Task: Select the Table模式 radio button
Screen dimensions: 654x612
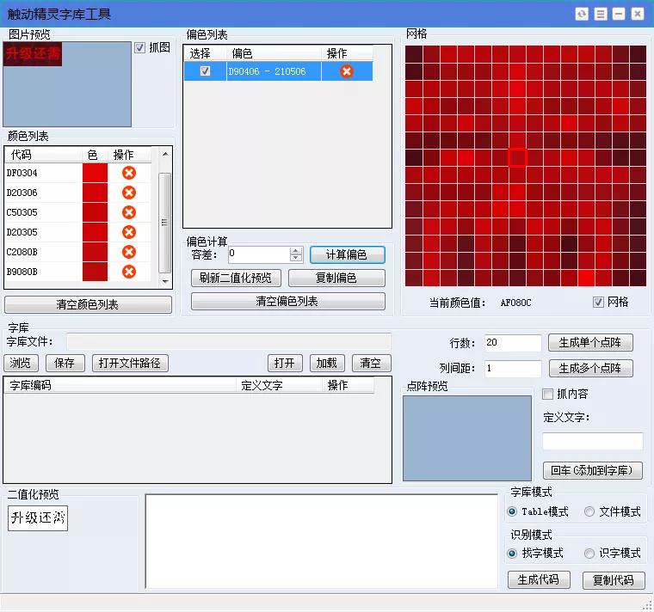Action: pyautogui.click(x=512, y=511)
